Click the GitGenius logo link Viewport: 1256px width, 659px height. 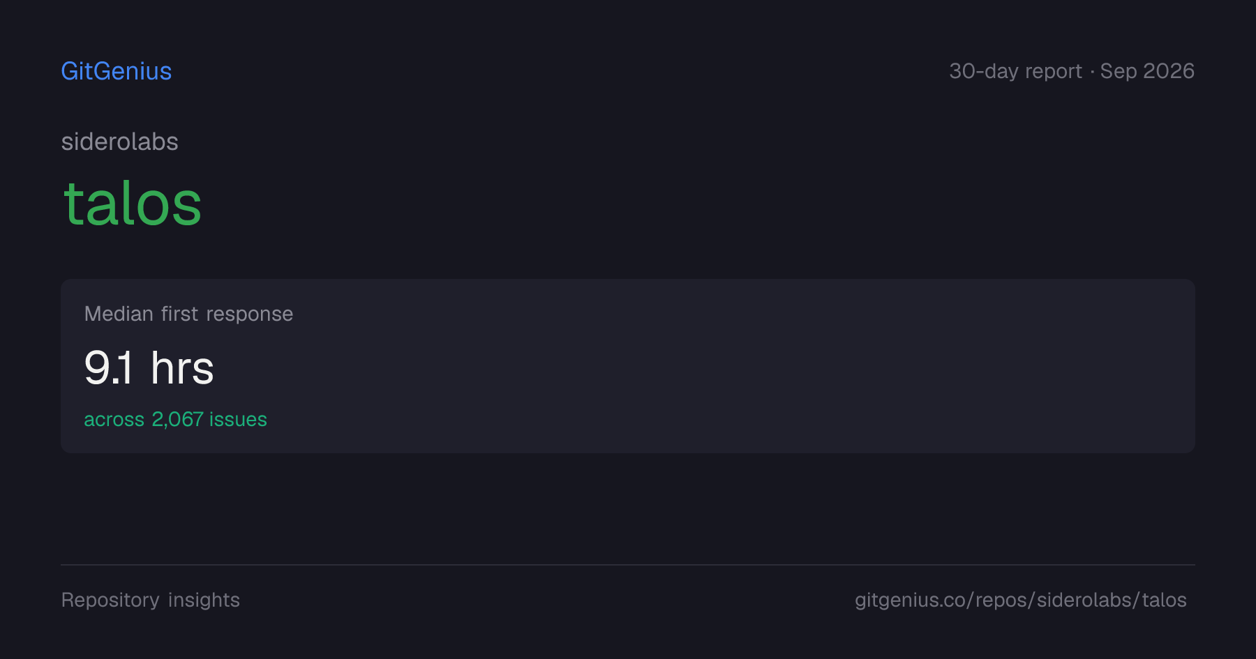pos(117,71)
